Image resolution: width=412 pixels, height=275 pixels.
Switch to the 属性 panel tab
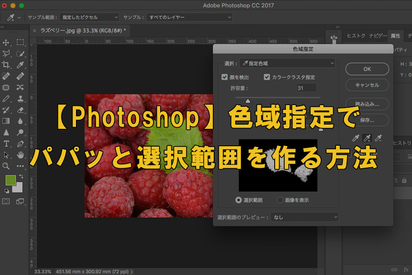click(395, 36)
